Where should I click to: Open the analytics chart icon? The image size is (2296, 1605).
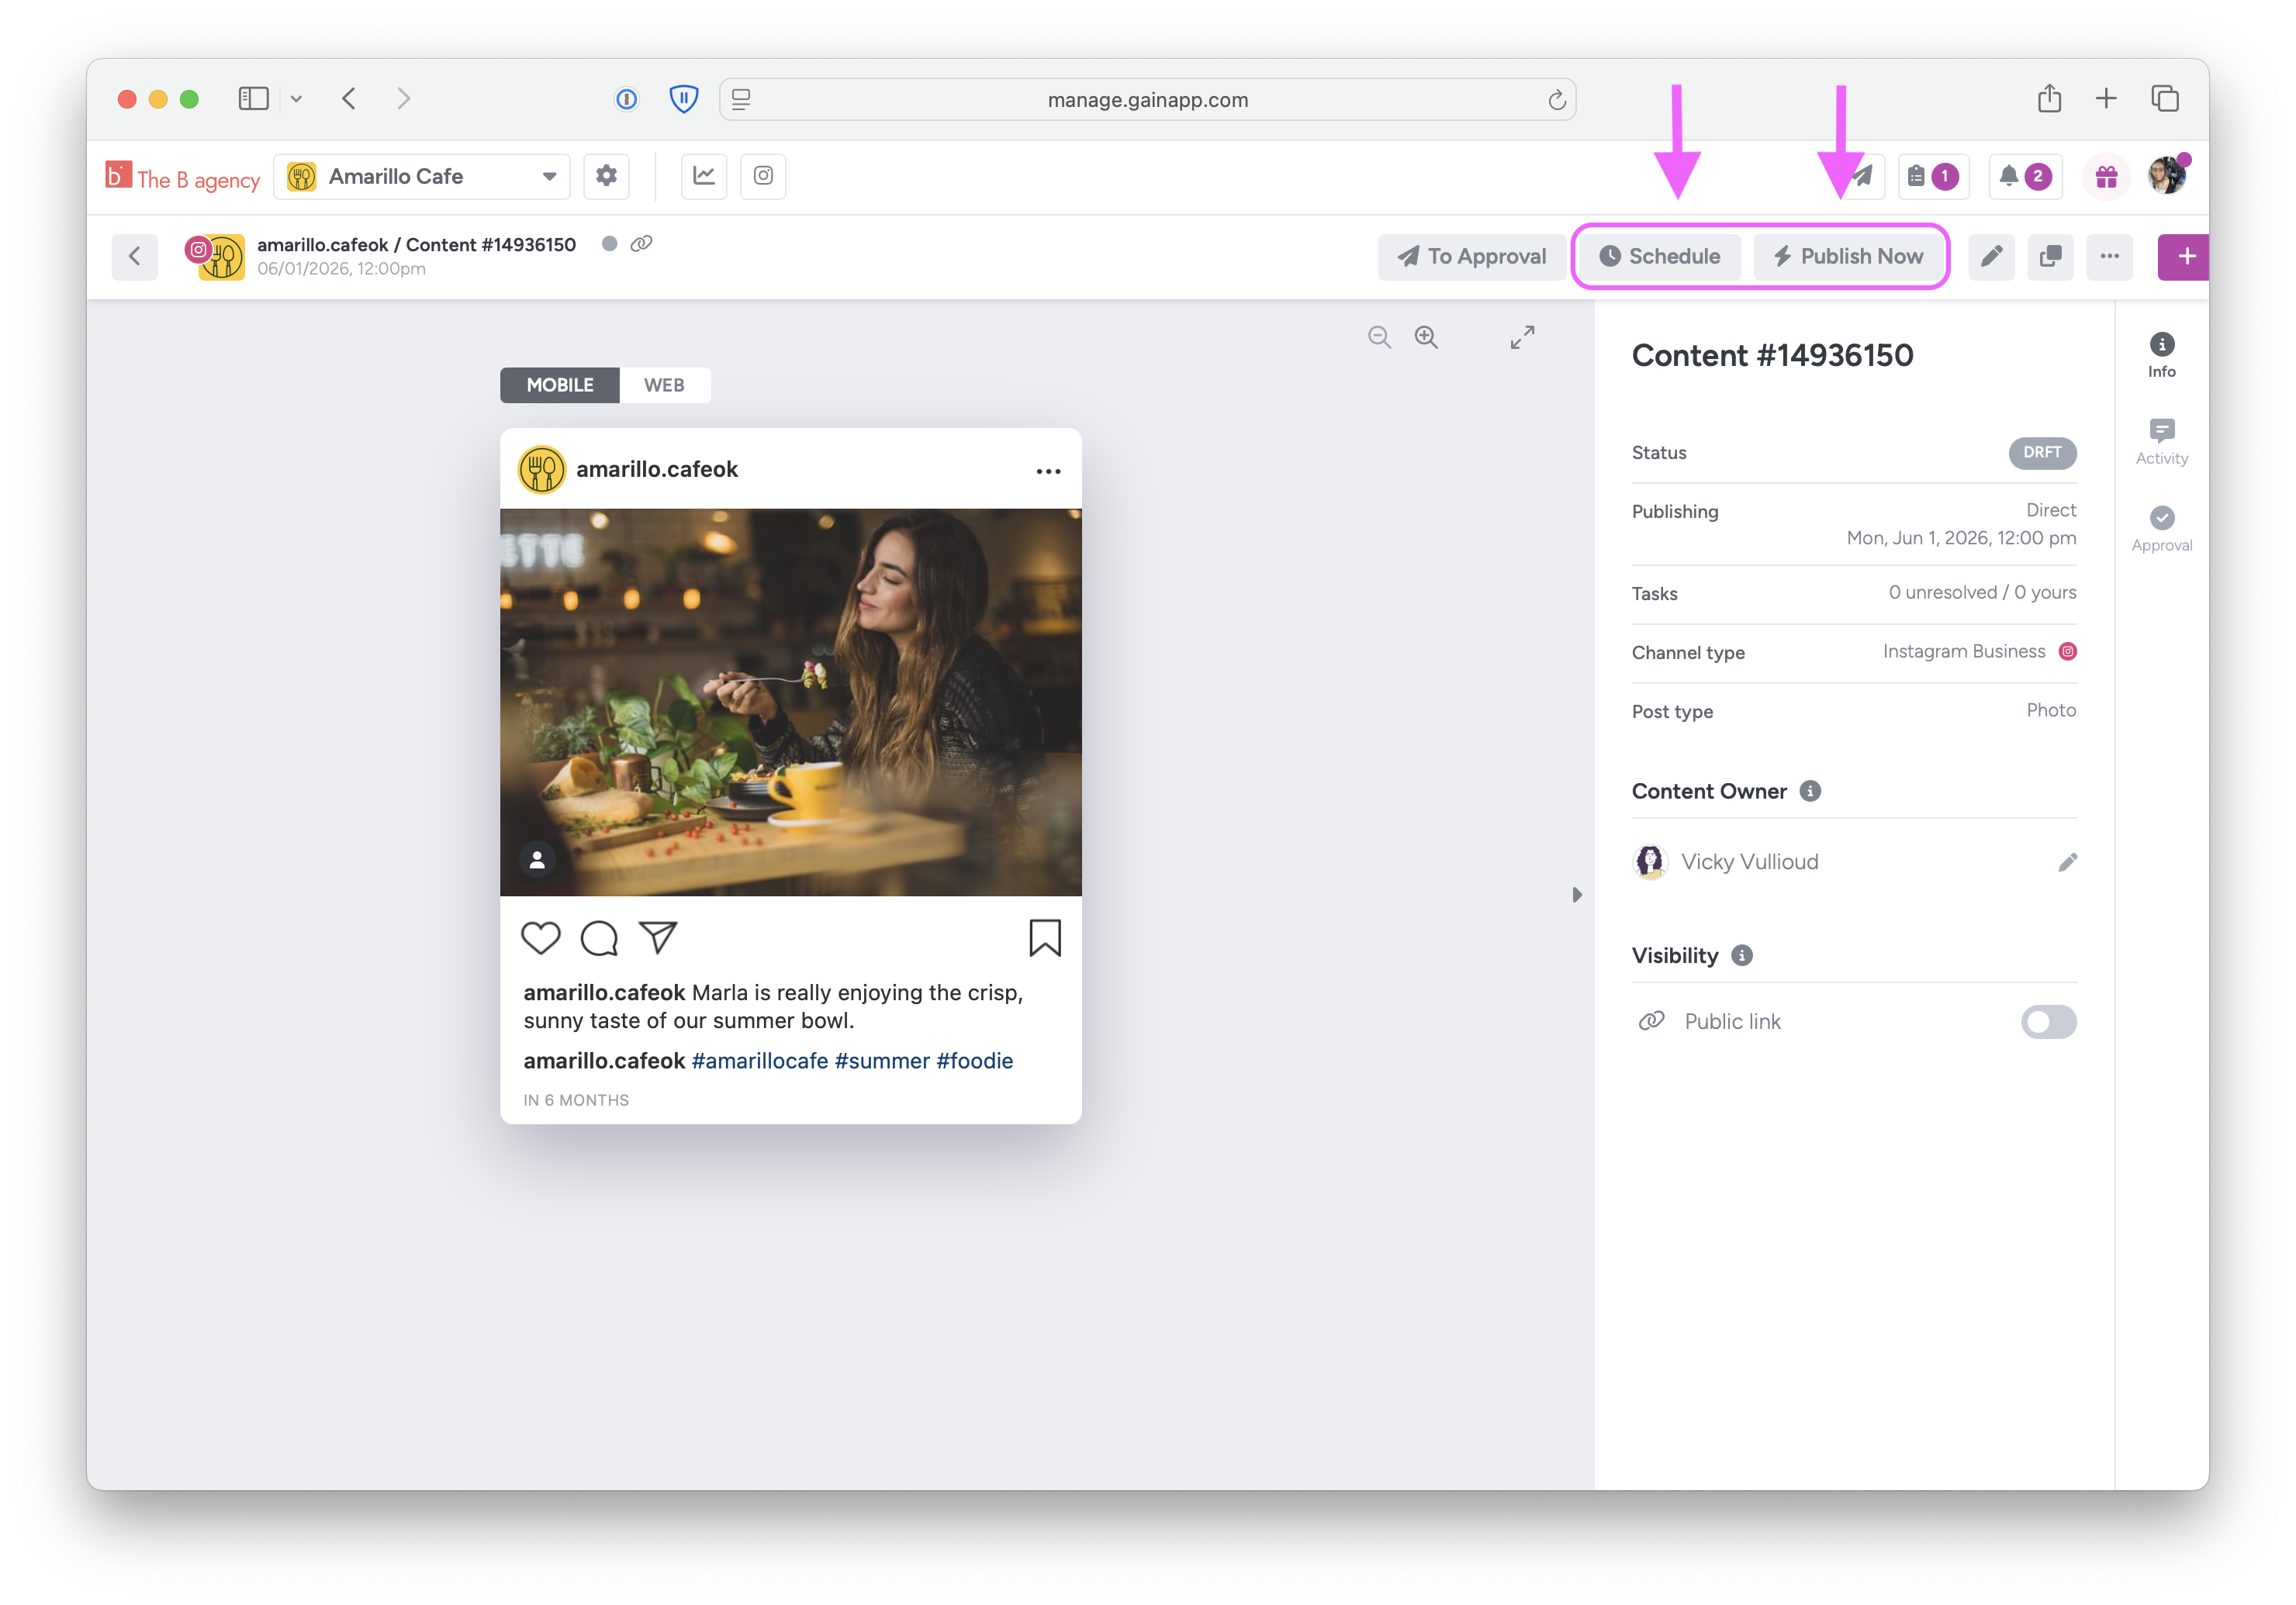704,176
